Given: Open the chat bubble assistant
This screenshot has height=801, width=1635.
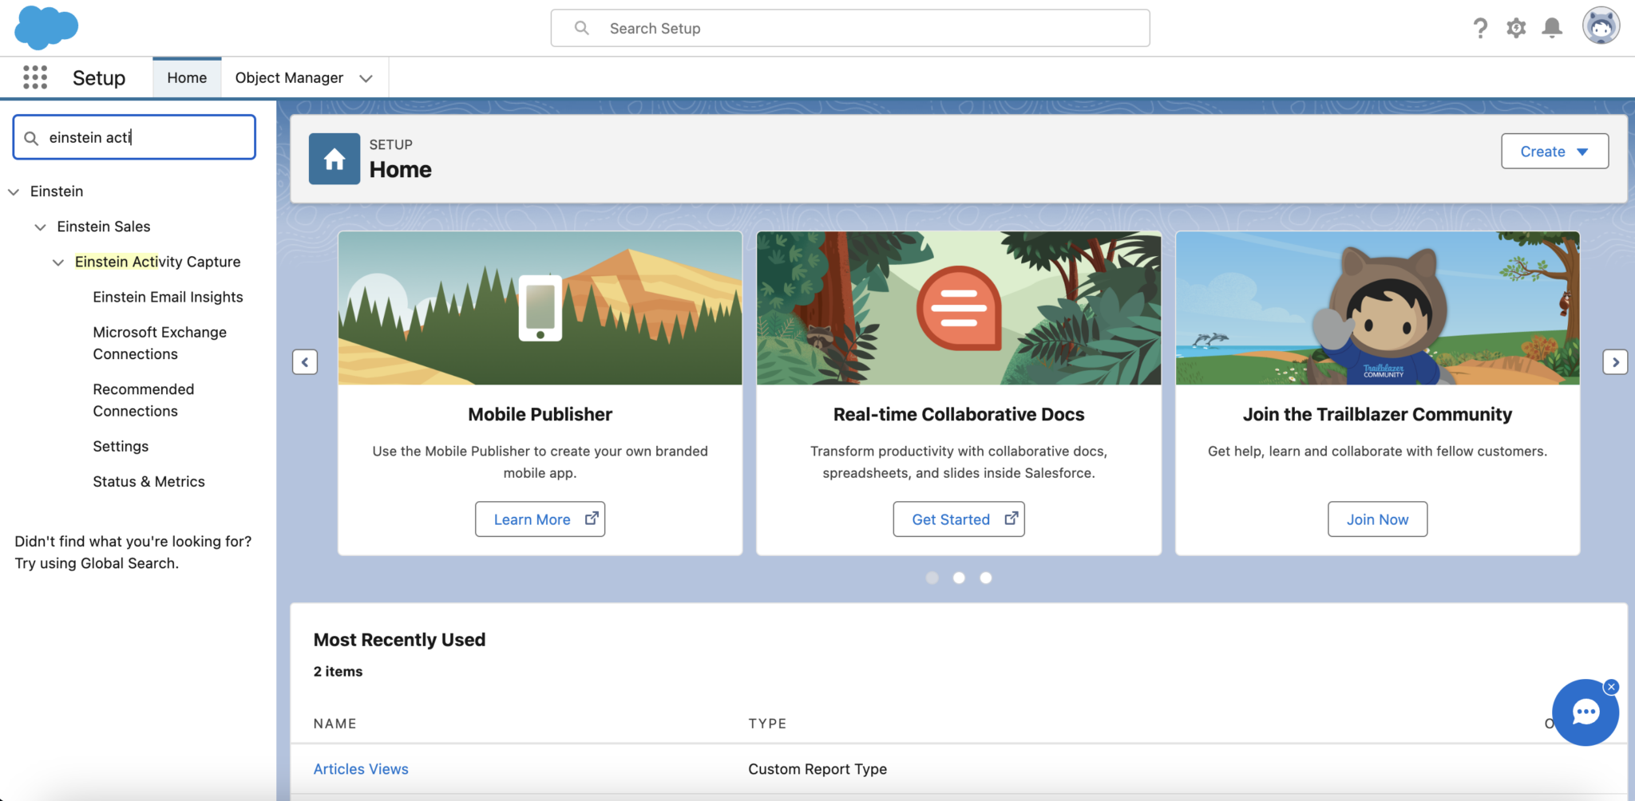Looking at the screenshot, I should [x=1585, y=712].
